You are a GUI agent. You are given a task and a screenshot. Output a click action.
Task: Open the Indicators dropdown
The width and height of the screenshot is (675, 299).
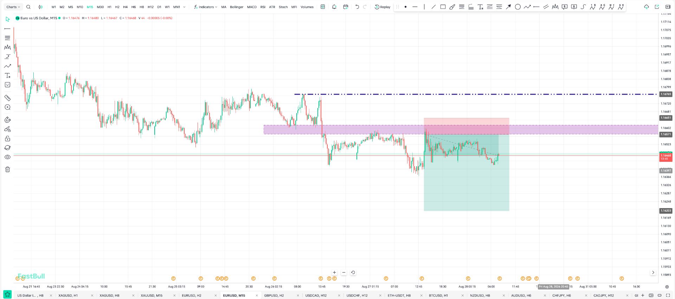click(206, 7)
